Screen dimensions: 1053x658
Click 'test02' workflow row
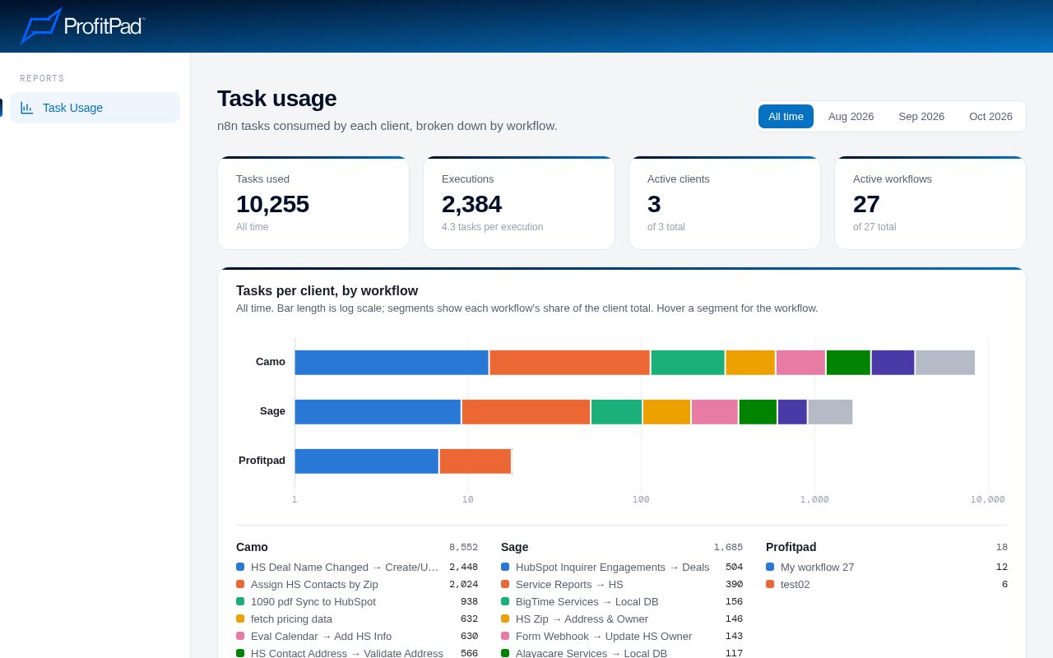(887, 584)
